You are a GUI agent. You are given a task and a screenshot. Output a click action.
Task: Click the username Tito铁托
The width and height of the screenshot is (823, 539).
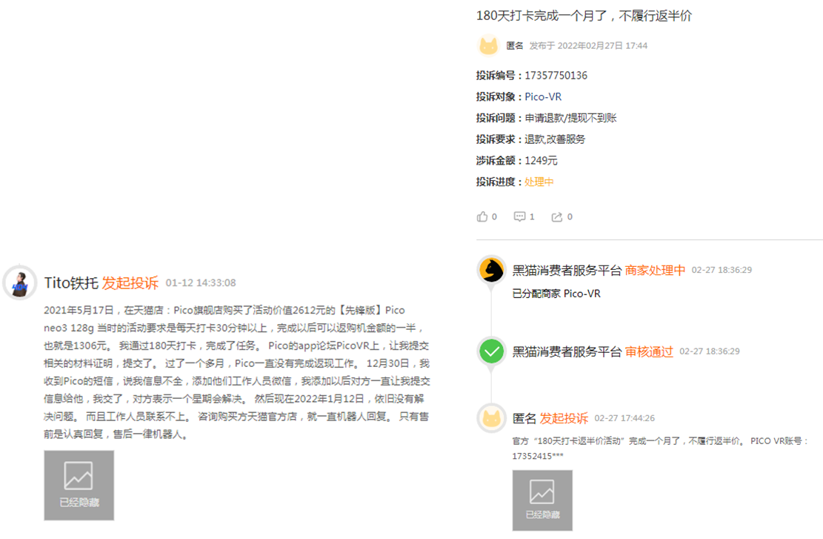click(x=71, y=282)
